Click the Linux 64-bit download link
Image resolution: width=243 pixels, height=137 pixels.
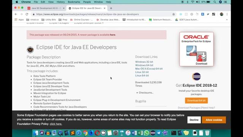coord(142,75)
